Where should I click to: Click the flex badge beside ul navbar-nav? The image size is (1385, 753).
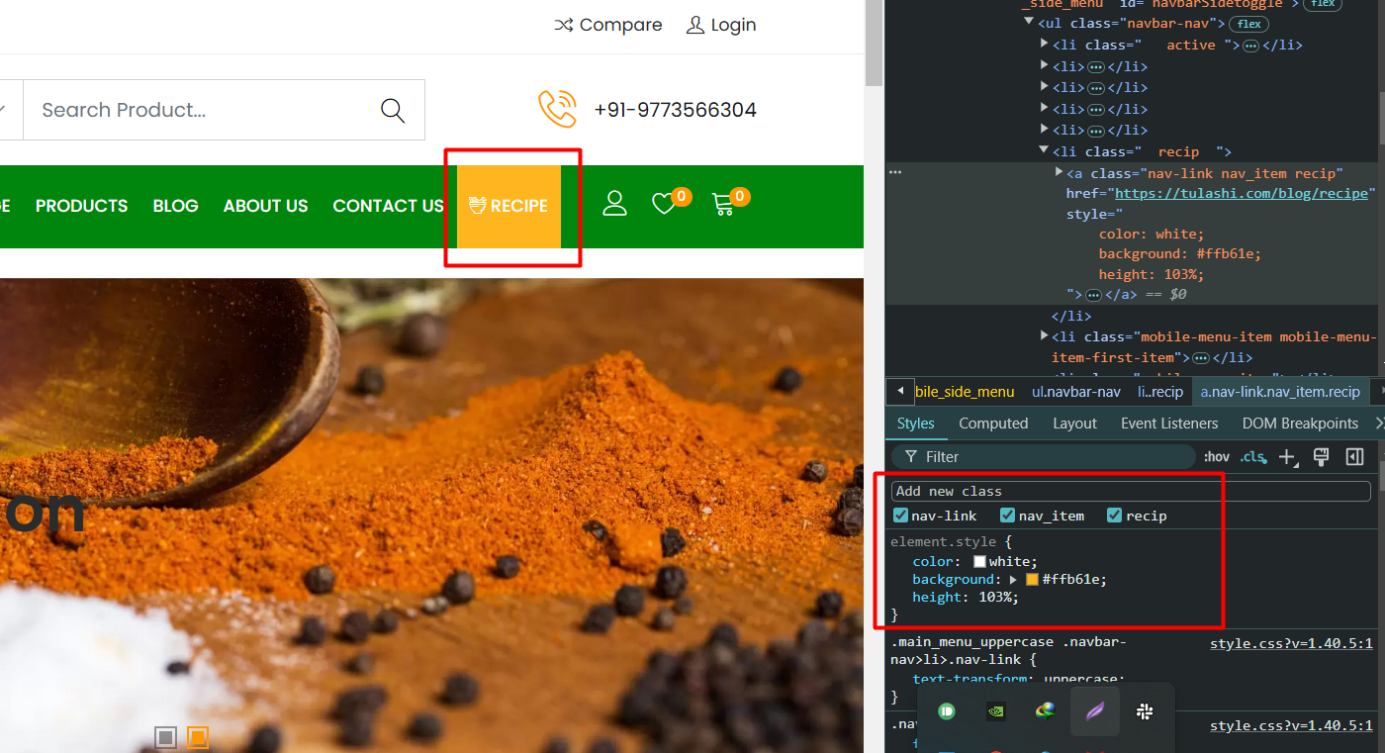1249,24
